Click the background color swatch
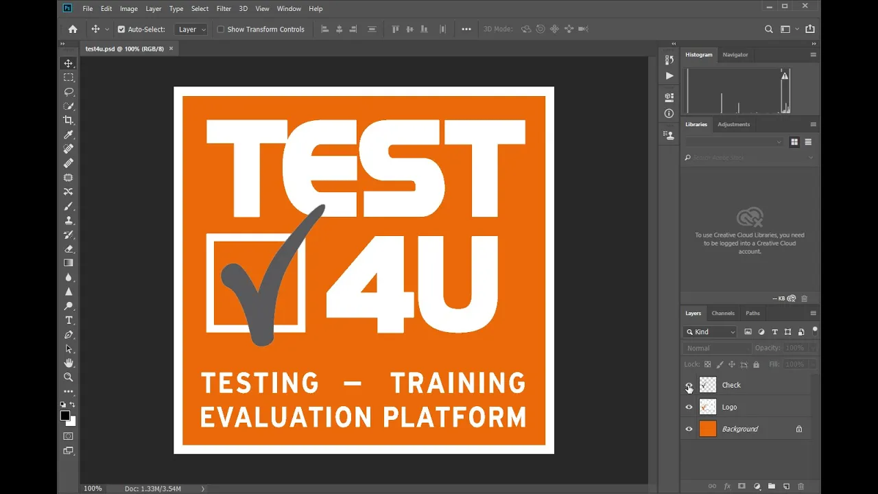Screen dimensions: 878x494 click(x=72, y=422)
